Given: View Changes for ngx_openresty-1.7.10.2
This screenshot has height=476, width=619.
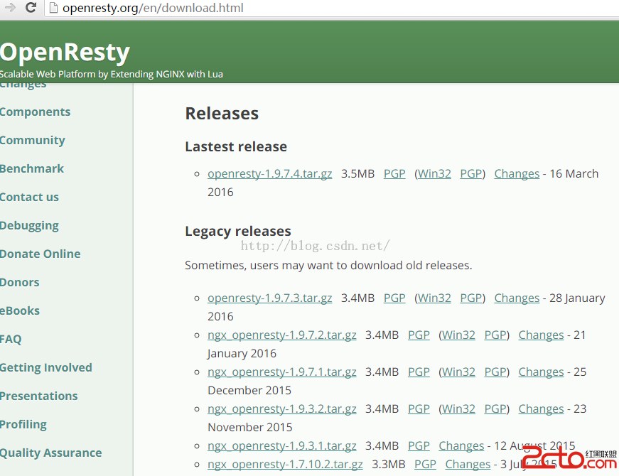Looking at the screenshot, I should (x=468, y=465).
